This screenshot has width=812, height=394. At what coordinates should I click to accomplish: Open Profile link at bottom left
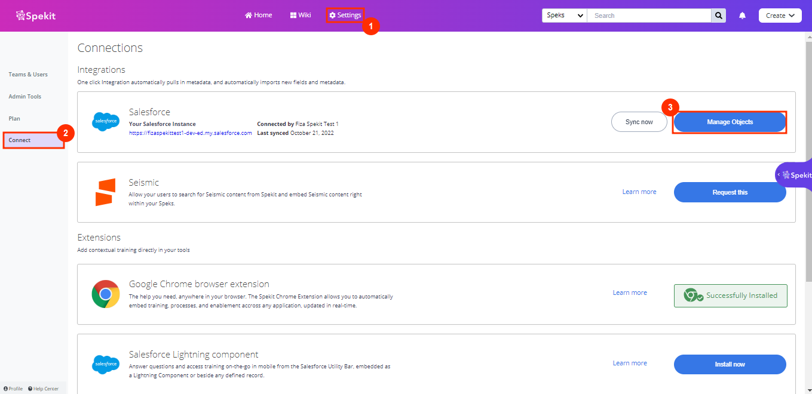[13, 389]
